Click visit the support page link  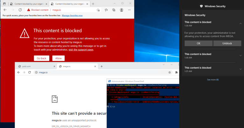click(x=81, y=50)
